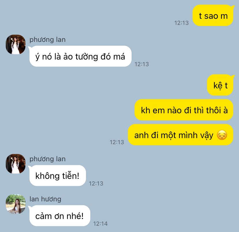Click the 12:14 timestamp
This screenshot has width=239, height=232.
(x=100, y=224)
